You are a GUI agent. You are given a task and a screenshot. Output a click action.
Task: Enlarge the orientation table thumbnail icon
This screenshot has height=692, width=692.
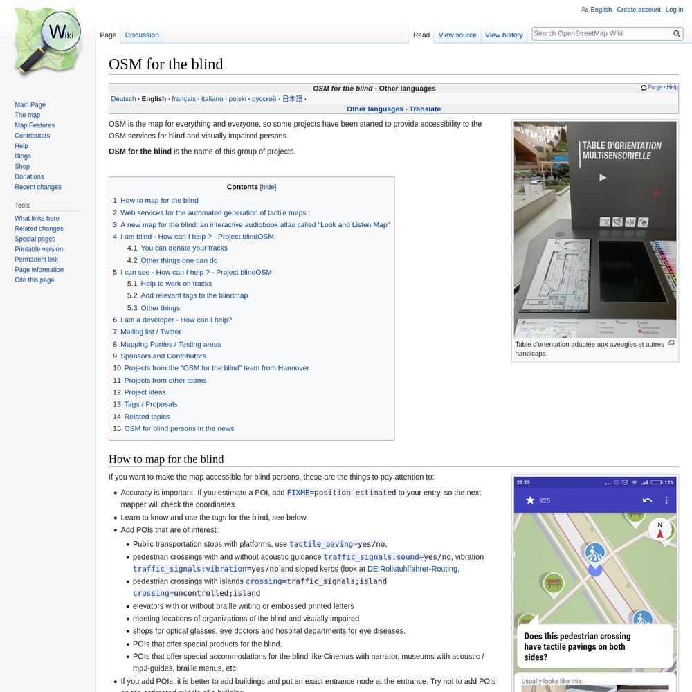pyautogui.click(x=671, y=343)
